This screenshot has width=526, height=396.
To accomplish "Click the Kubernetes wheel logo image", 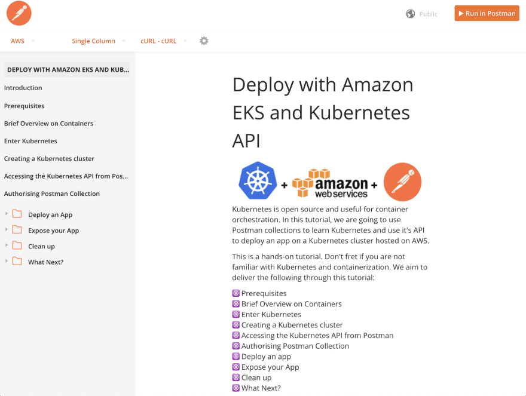I will point(258,181).
